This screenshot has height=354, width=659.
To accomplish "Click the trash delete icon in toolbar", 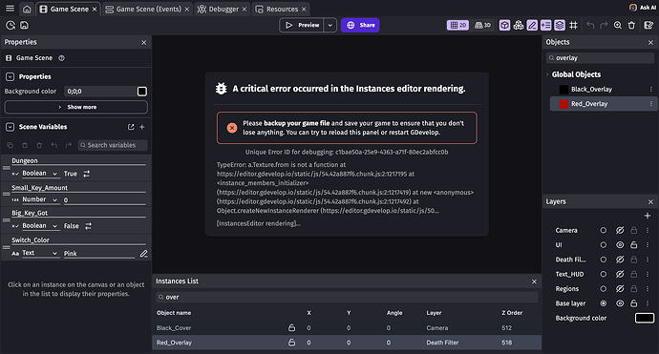I will [x=631, y=25].
